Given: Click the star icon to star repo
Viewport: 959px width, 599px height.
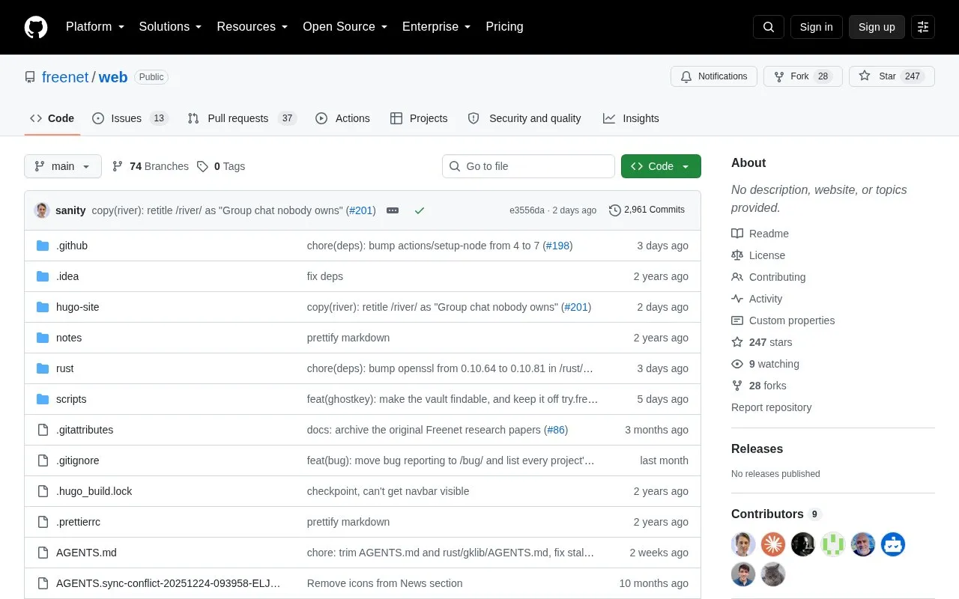Looking at the screenshot, I should tap(865, 76).
